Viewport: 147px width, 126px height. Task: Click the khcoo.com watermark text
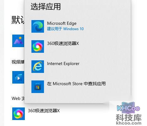pos(129,123)
